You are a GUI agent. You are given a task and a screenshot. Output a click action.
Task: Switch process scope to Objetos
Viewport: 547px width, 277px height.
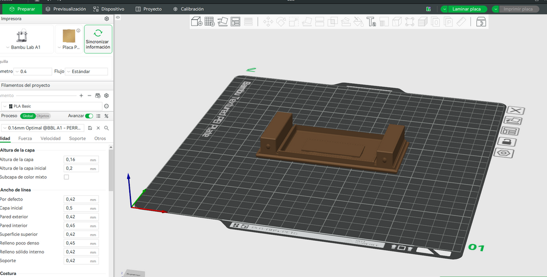coord(43,116)
